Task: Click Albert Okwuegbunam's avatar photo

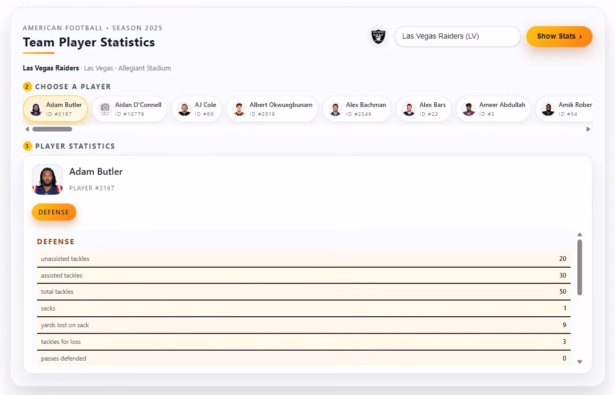Action: (x=239, y=109)
